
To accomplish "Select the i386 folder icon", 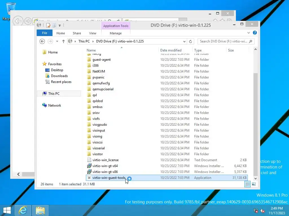I will [x=89, y=65].
